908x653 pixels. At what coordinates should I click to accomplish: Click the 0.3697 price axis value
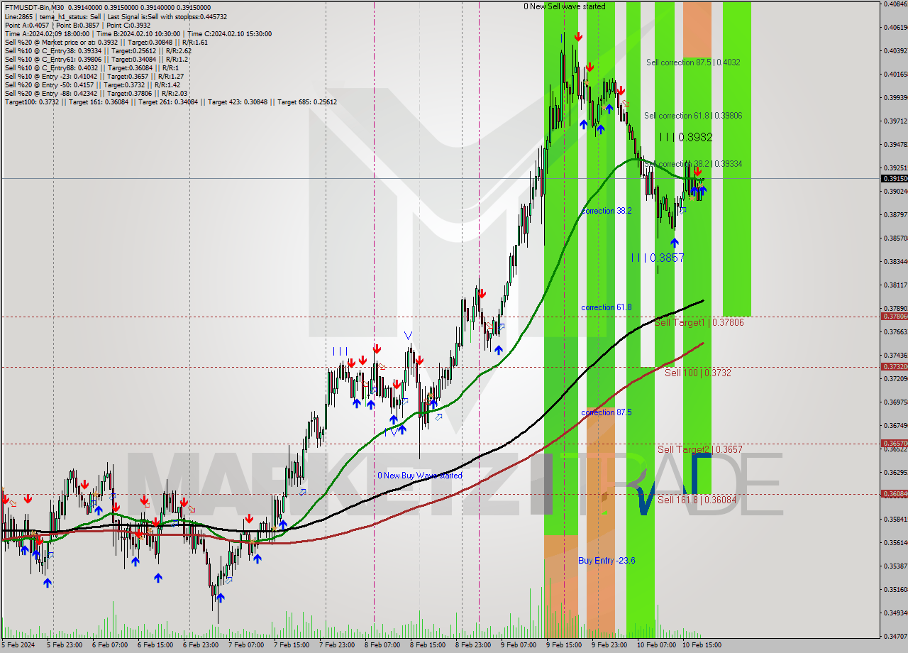tap(895, 402)
